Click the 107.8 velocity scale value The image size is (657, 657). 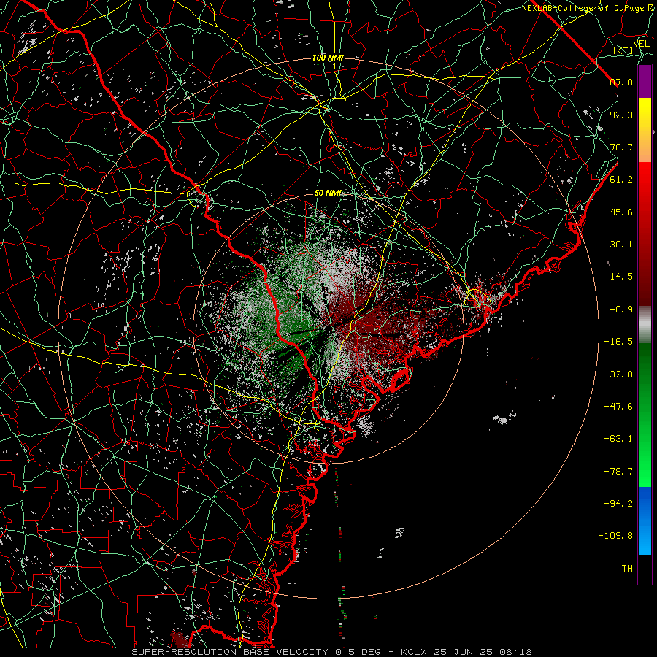618,82
